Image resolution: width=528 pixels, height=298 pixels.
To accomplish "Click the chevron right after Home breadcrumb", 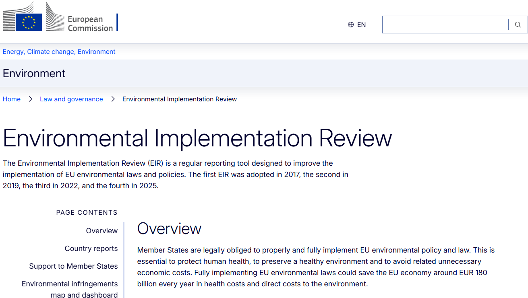I will click(30, 99).
